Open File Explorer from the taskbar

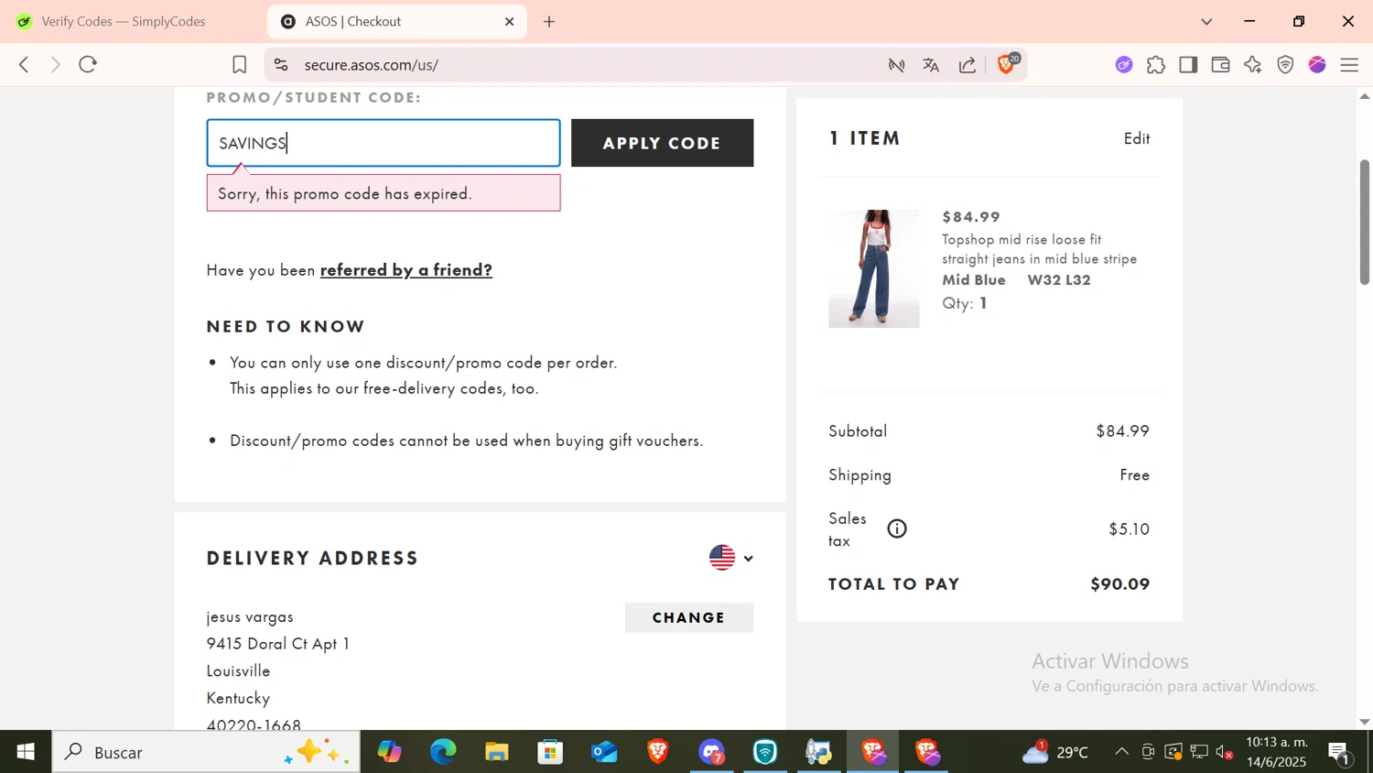point(497,752)
